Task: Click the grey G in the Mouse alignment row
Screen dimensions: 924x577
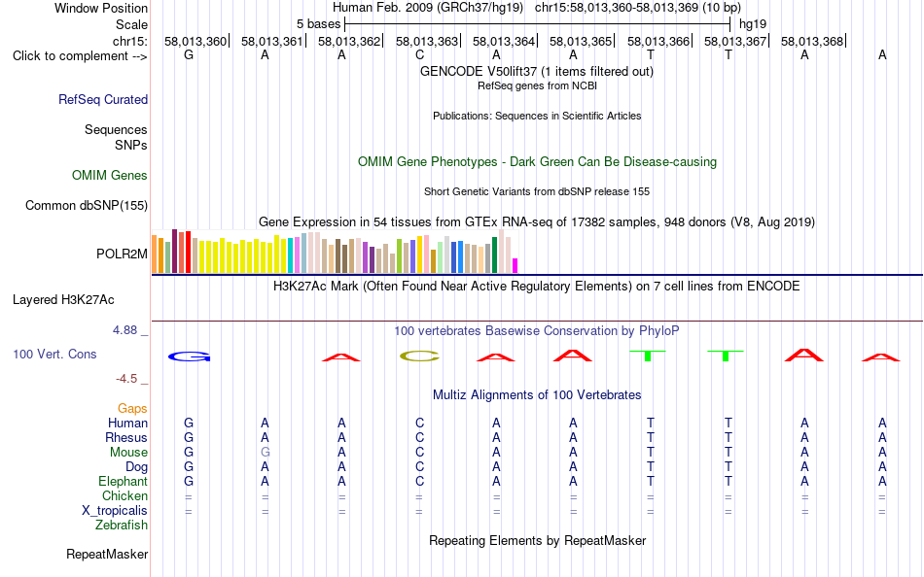Action: (266, 453)
